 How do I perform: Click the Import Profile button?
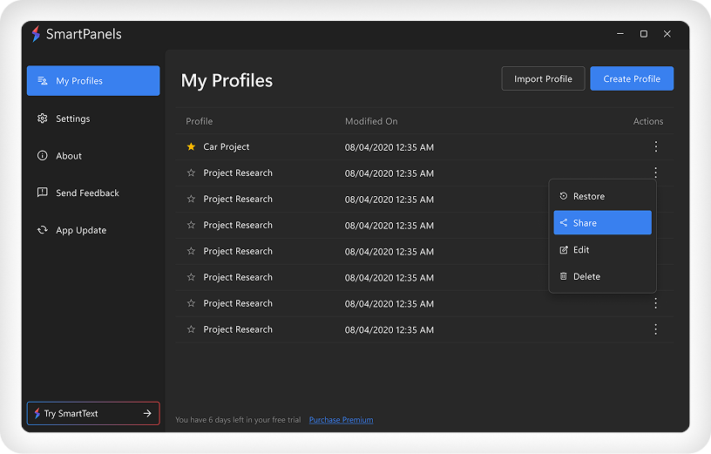(x=543, y=78)
